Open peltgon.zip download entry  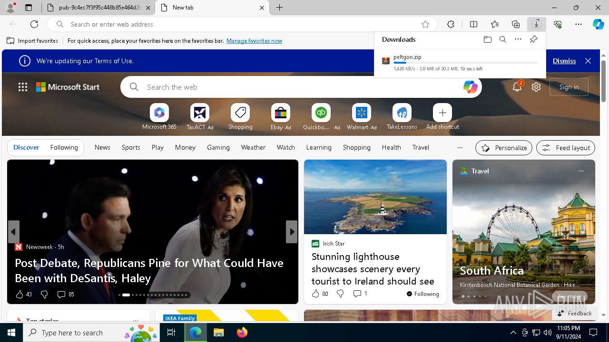point(460,63)
